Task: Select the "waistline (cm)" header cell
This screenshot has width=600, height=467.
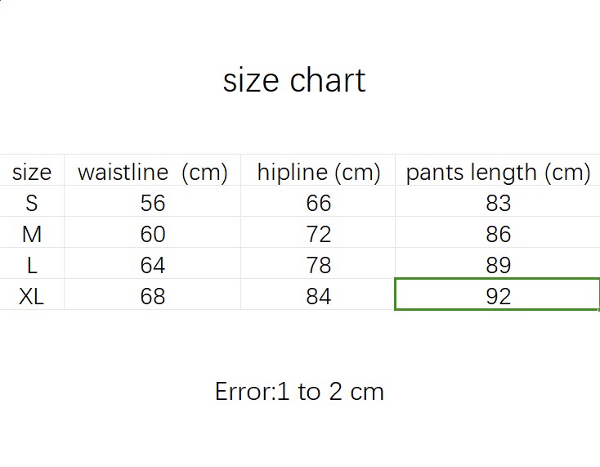Action: tap(153, 172)
